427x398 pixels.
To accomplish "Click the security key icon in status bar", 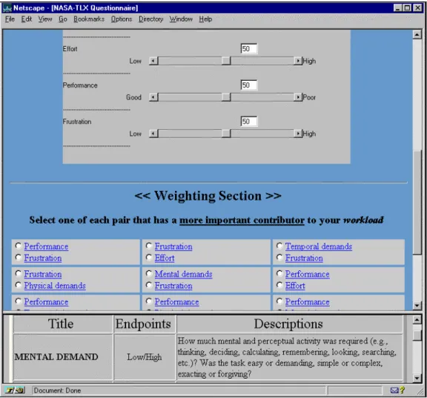I will pyautogui.click(x=15, y=390).
